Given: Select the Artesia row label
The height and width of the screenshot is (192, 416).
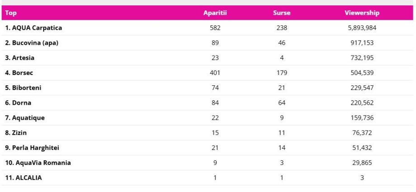Looking at the screenshot, I should (20, 58).
